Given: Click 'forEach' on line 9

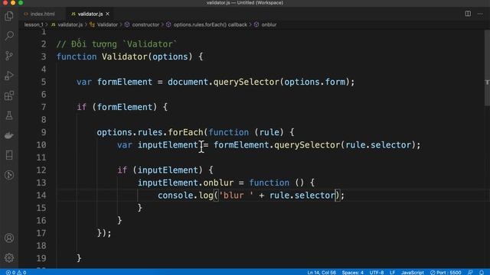Looking at the screenshot, I should 185,132.
